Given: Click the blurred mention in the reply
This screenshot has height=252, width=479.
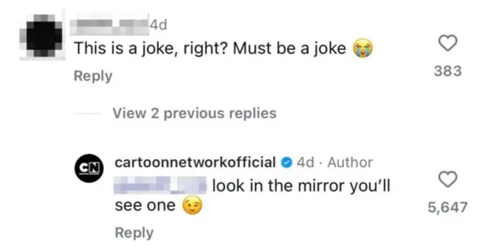Looking at the screenshot, I should [x=160, y=186].
